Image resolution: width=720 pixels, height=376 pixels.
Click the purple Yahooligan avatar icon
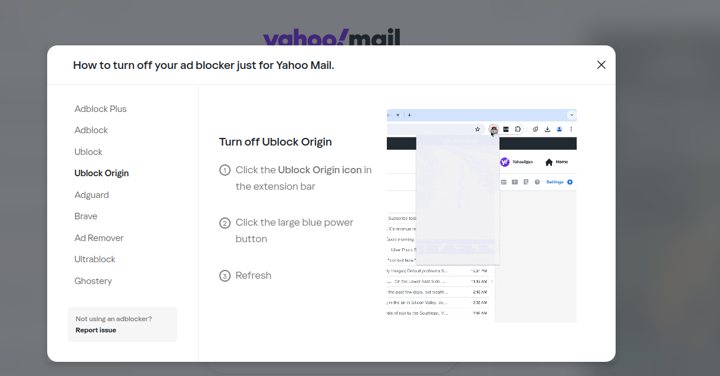(505, 162)
